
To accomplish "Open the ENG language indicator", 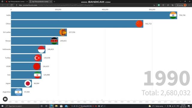I will (178, 106).
